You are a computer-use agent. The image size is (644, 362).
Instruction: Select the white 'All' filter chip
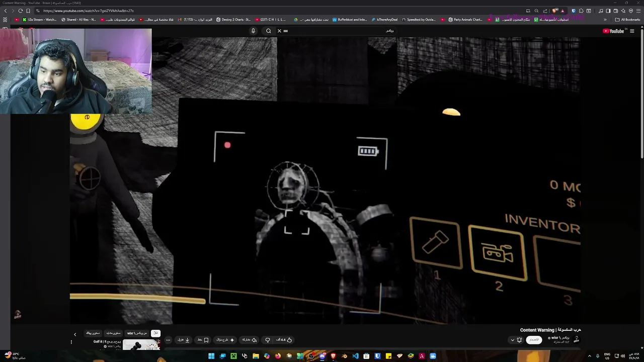(x=155, y=333)
